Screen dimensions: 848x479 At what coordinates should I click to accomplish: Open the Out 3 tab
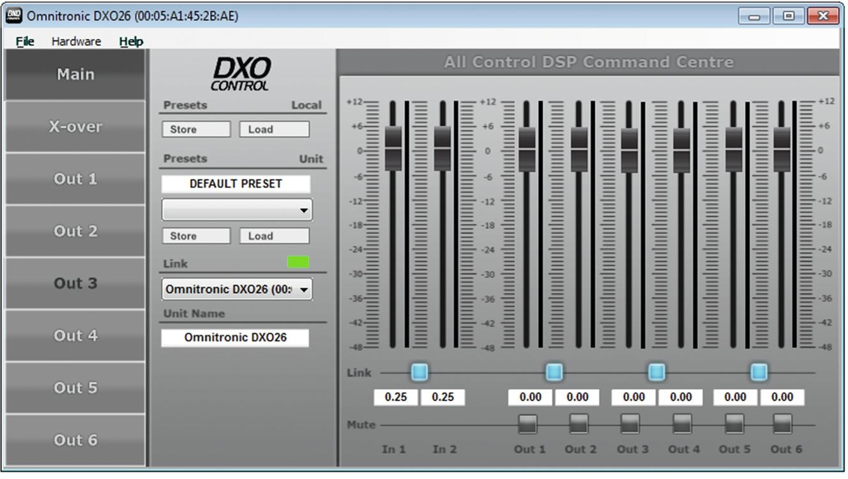pos(75,284)
